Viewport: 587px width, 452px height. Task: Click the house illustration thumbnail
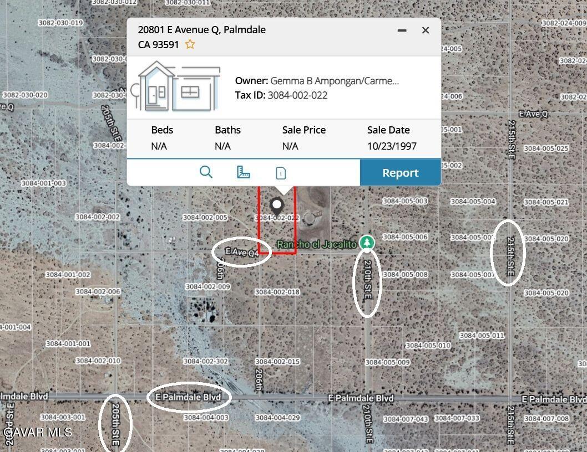(x=179, y=86)
